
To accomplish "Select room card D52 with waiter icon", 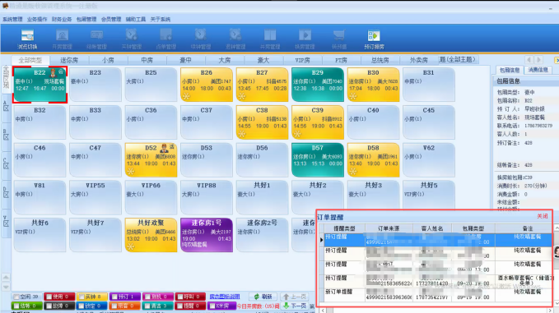I will 151,159.
